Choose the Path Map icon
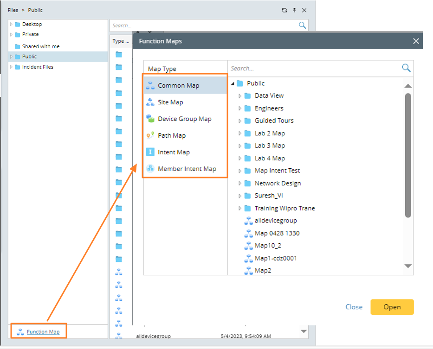This screenshot has height=349, width=433. pyautogui.click(x=150, y=135)
